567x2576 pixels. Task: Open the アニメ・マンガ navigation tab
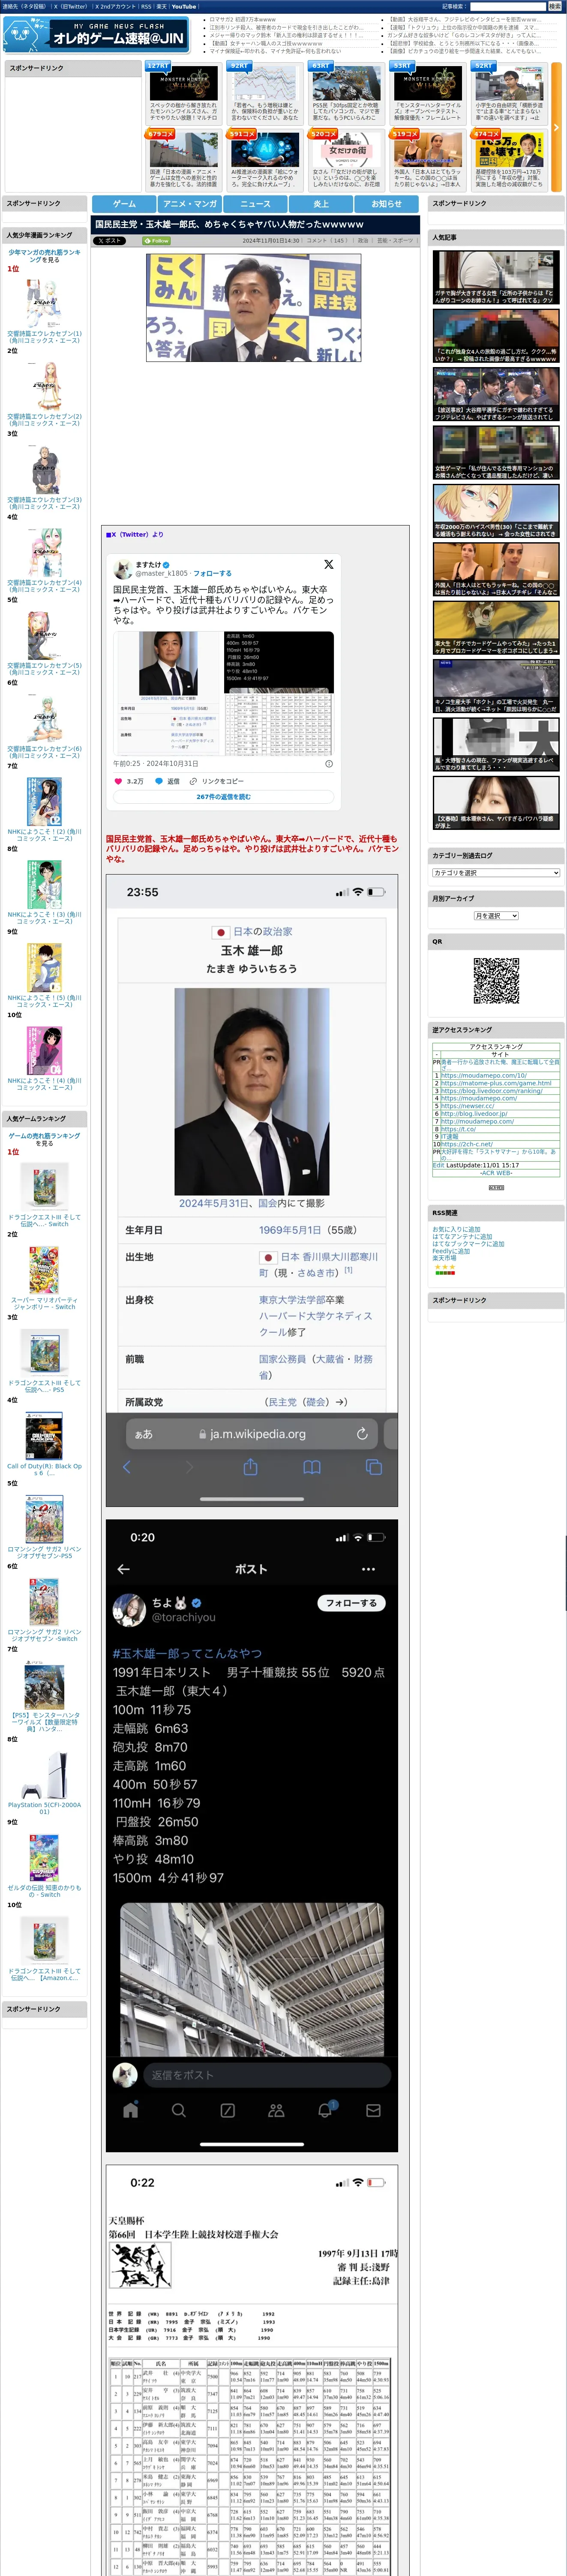click(190, 203)
